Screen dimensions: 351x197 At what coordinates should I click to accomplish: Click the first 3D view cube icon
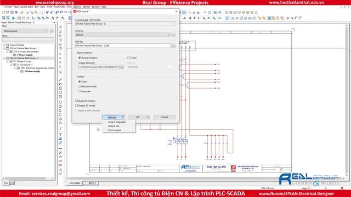tap(60, 27)
